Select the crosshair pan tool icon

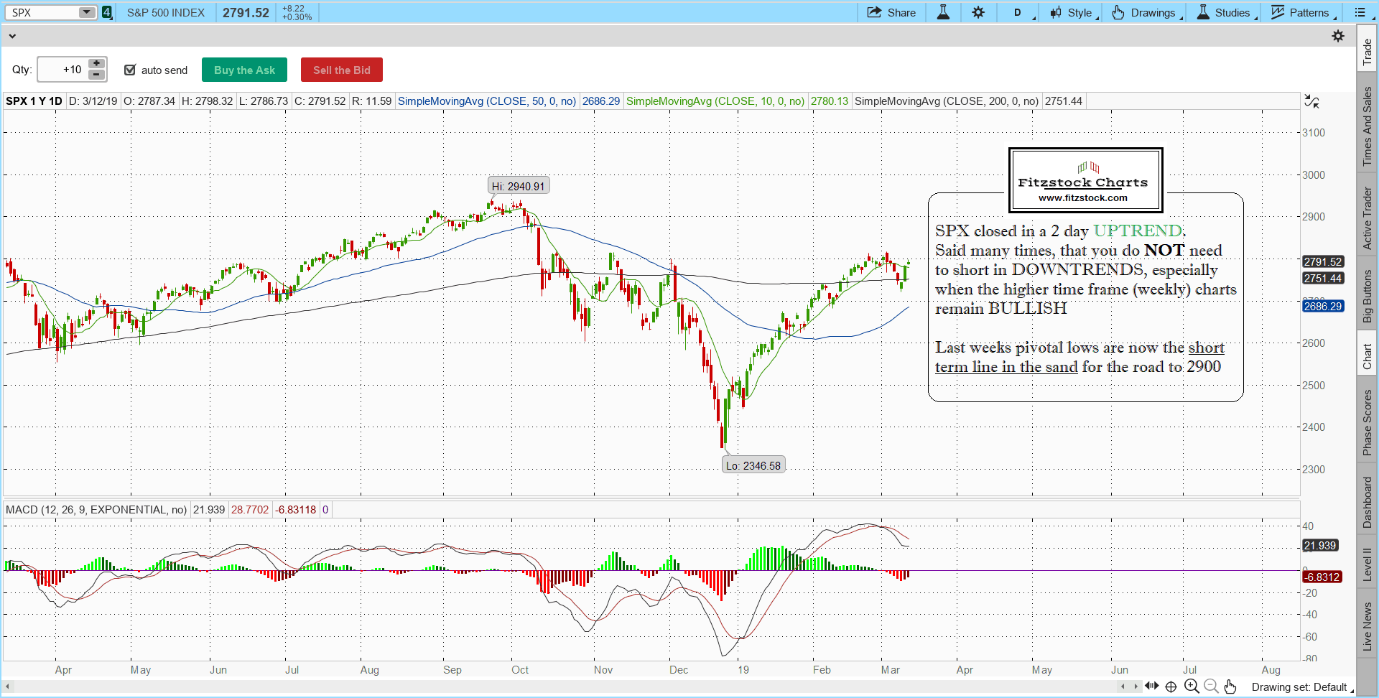(x=1171, y=687)
